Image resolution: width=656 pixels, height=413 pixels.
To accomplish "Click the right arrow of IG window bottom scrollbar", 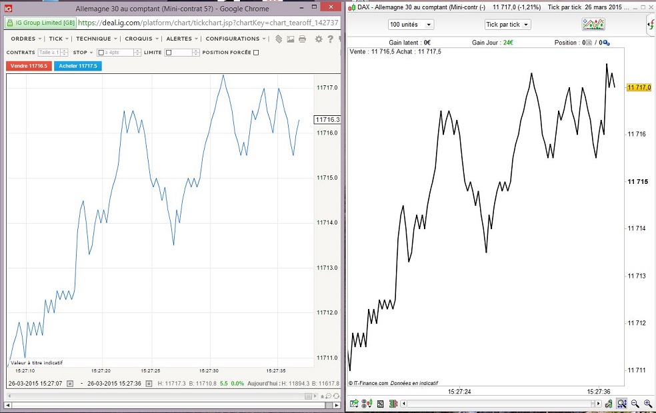I will 337,406.
